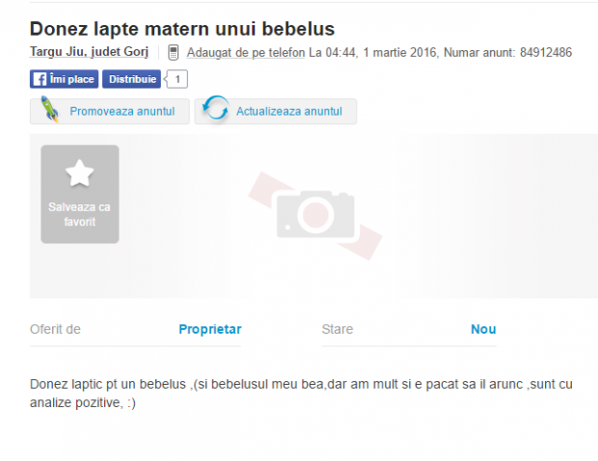
Task: Click the rocket icon for promoting the ad
Action: pos(50,109)
